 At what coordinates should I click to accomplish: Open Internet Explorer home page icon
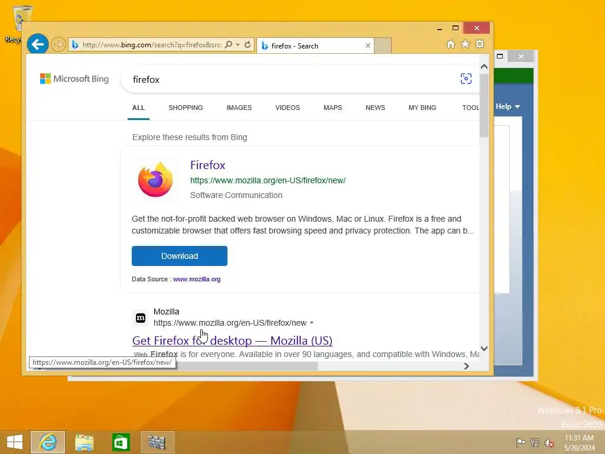[x=450, y=44]
